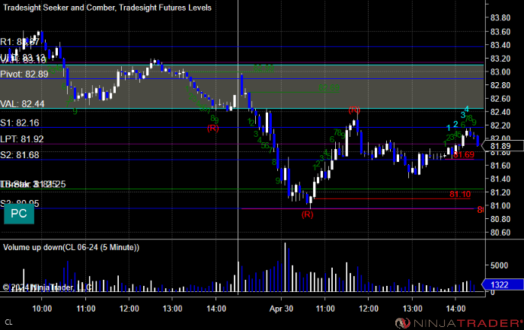This screenshot has height=330, width=524.
Task: Click the volume value marker 1322
Action: [x=502, y=284]
